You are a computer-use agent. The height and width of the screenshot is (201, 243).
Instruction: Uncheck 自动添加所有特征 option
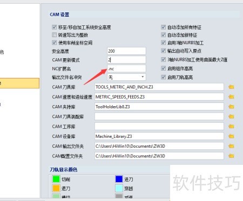(163, 27)
